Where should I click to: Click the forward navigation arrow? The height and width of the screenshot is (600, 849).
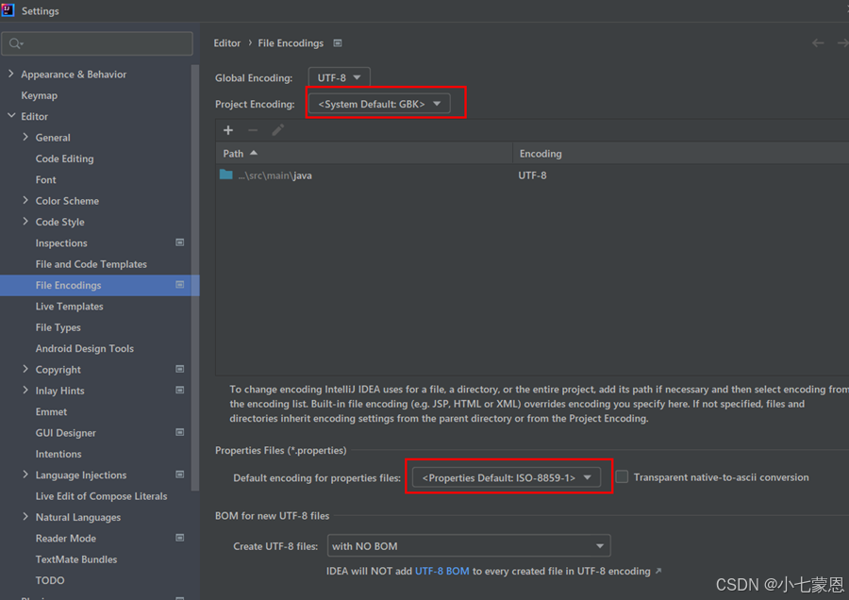click(842, 42)
